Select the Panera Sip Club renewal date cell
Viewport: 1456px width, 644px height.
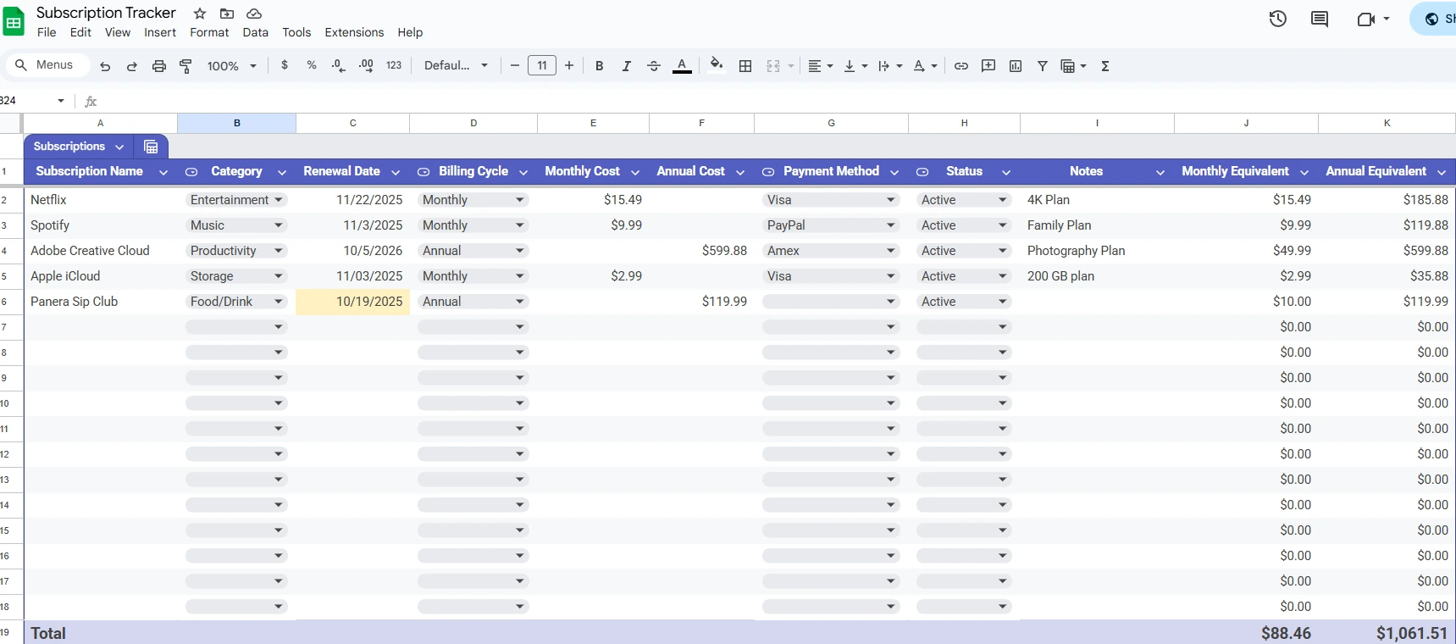[352, 302]
